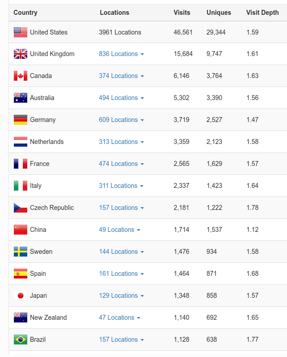Click the Czech Republic flag icon

click(x=21, y=208)
